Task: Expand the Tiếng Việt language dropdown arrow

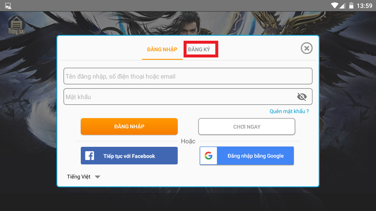Action: tap(98, 177)
